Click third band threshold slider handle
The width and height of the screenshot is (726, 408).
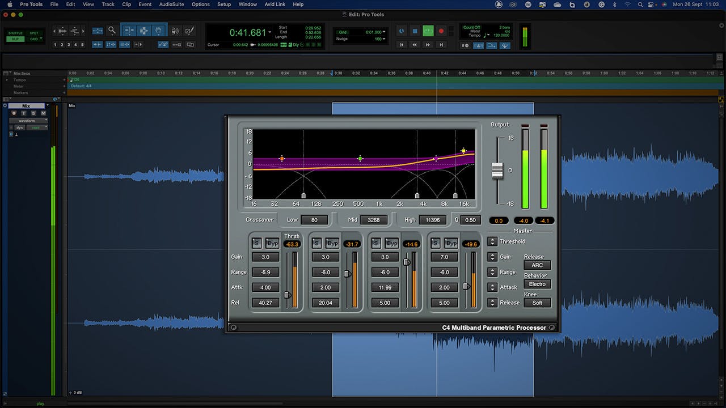(x=407, y=262)
